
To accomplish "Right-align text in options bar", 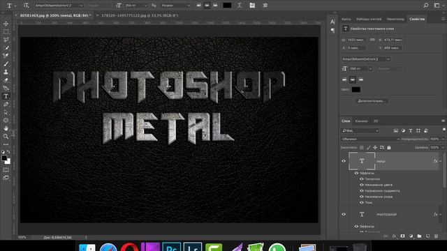I will [215, 6].
